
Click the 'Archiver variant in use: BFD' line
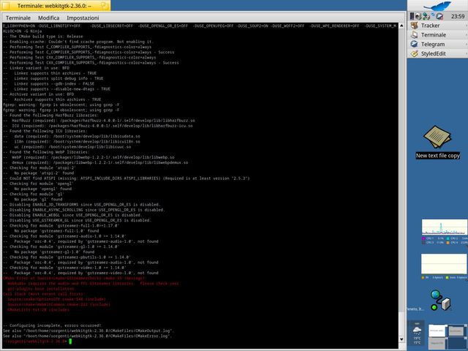tap(39, 94)
